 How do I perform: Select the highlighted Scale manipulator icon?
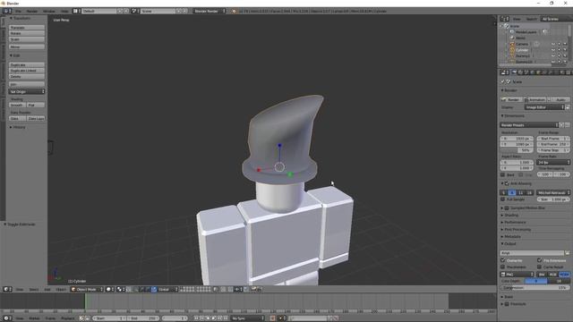[x=154, y=289]
